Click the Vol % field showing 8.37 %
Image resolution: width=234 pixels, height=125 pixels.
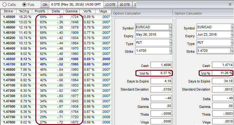coord(161,73)
